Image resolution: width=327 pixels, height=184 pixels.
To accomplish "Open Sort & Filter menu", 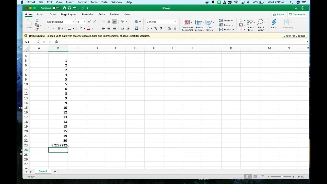I will [251, 25].
